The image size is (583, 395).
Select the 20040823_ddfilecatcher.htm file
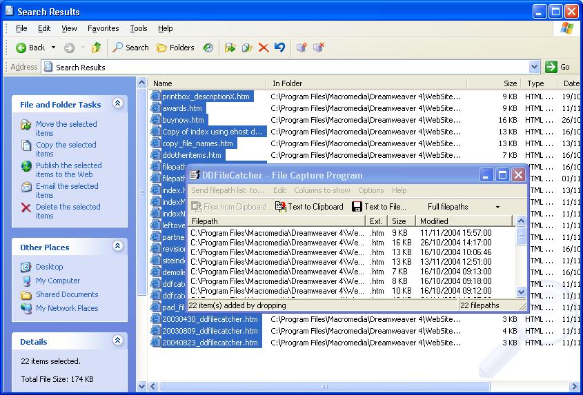210,343
